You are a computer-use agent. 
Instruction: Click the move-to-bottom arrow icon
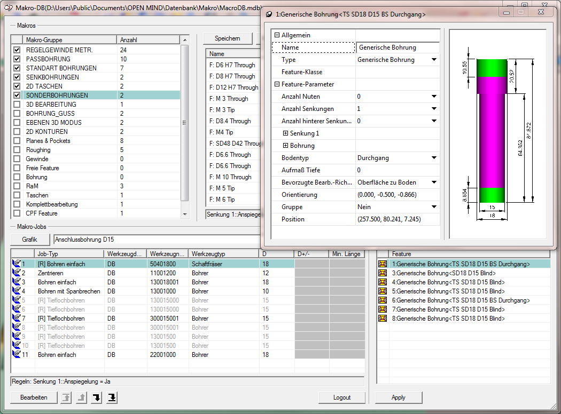click(x=112, y=397)
